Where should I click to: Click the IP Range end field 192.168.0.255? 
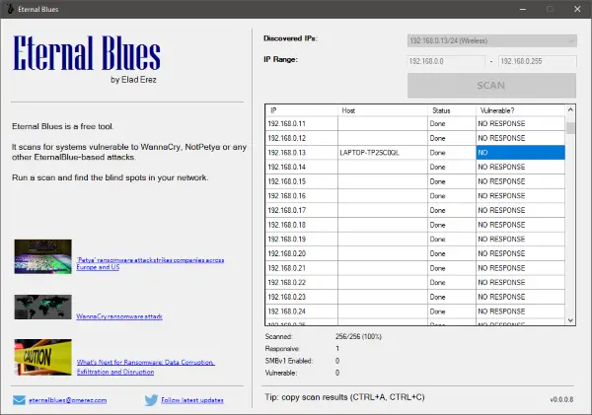[538, 61]
